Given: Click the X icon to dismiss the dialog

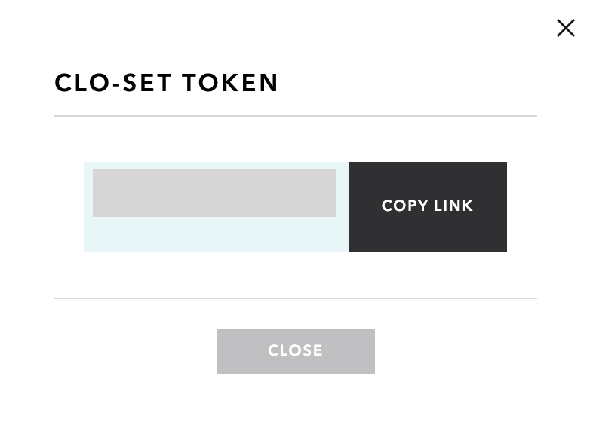Looking at the screenshot, I should tap(565, 28).
